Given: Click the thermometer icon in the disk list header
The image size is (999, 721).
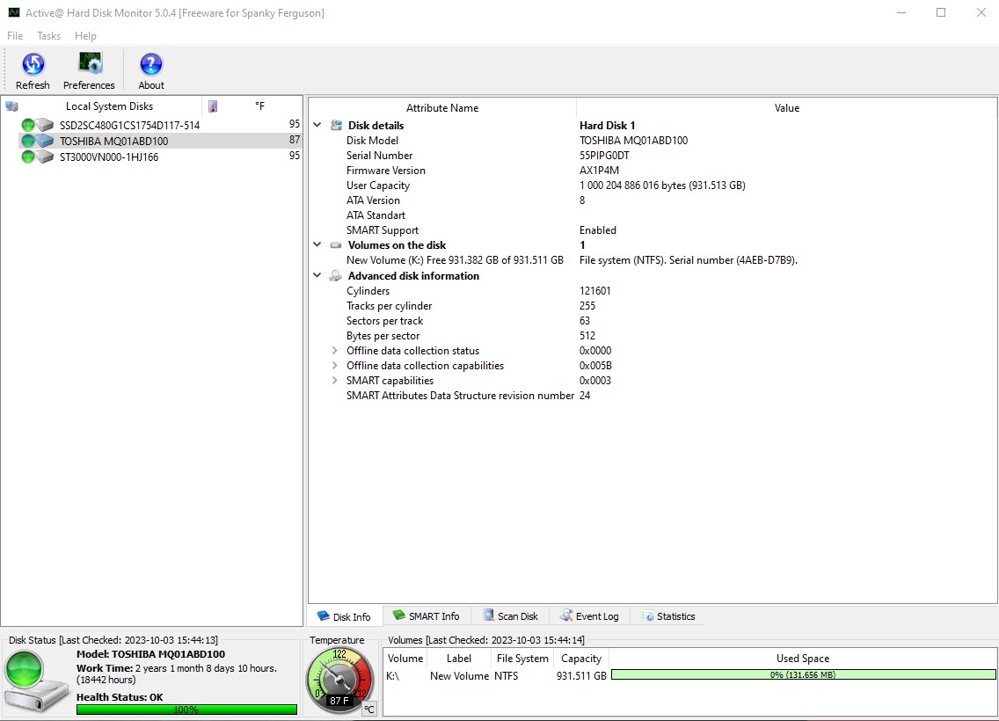Looking at the screenshot, I should coord(211,106).
